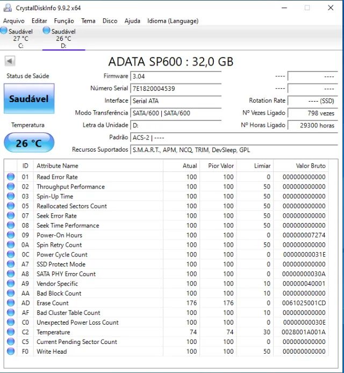Viewport: 344px width, 373px height.
Task: Select the Vendor Specific raw value 000000040001
Action: point(304,284)
